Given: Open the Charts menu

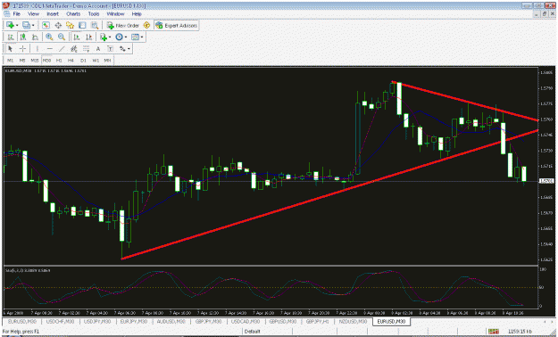Looking at the screenshot, I should pyautogui.click(x=73, y=14).
